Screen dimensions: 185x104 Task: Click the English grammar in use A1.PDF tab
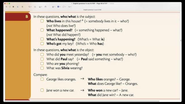pos(92,10)
